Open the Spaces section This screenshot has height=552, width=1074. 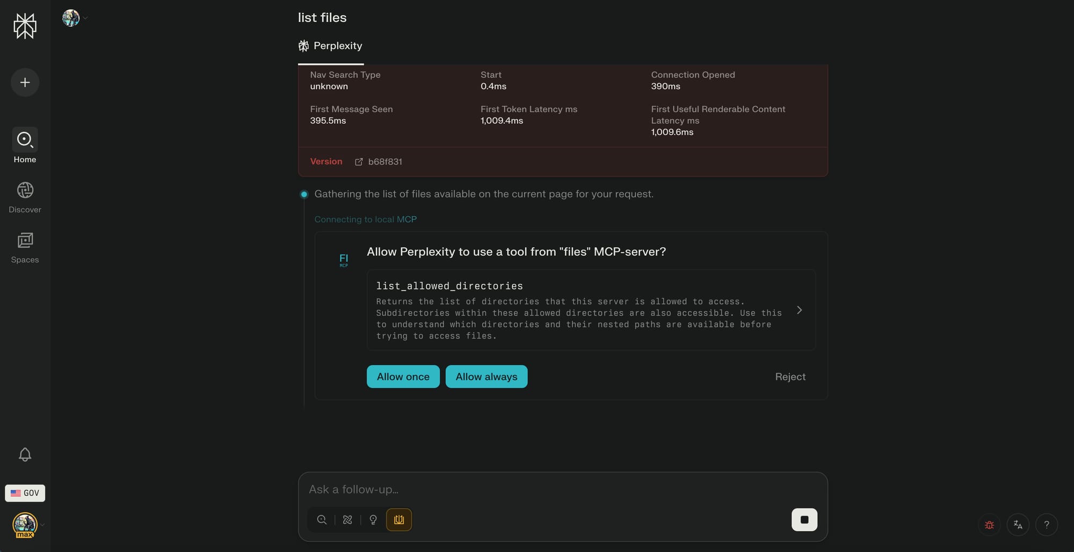[x=25, y=247]
